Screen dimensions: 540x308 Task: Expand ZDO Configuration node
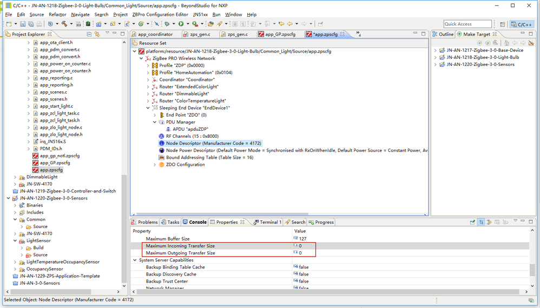coord(155,165)
